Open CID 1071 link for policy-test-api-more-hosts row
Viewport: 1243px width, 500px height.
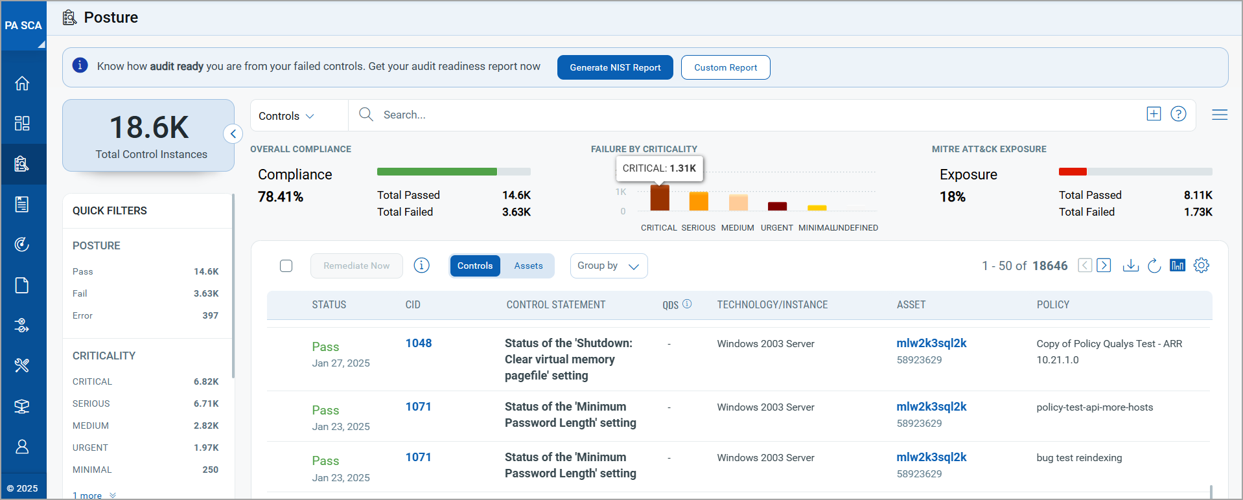point(419,407)
